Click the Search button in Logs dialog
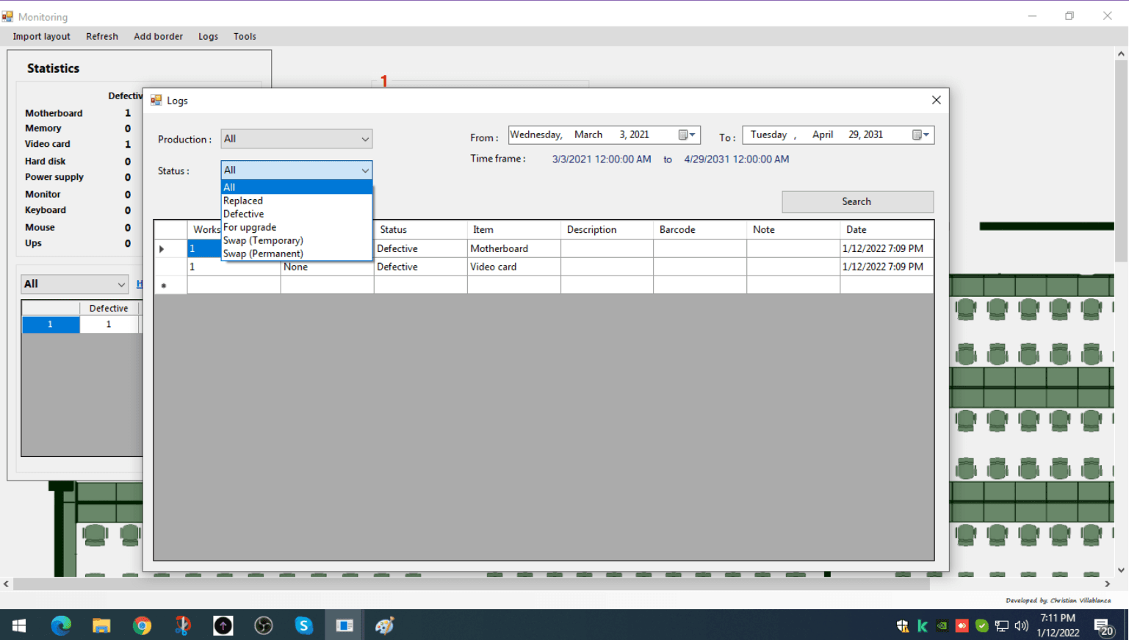 856,201
